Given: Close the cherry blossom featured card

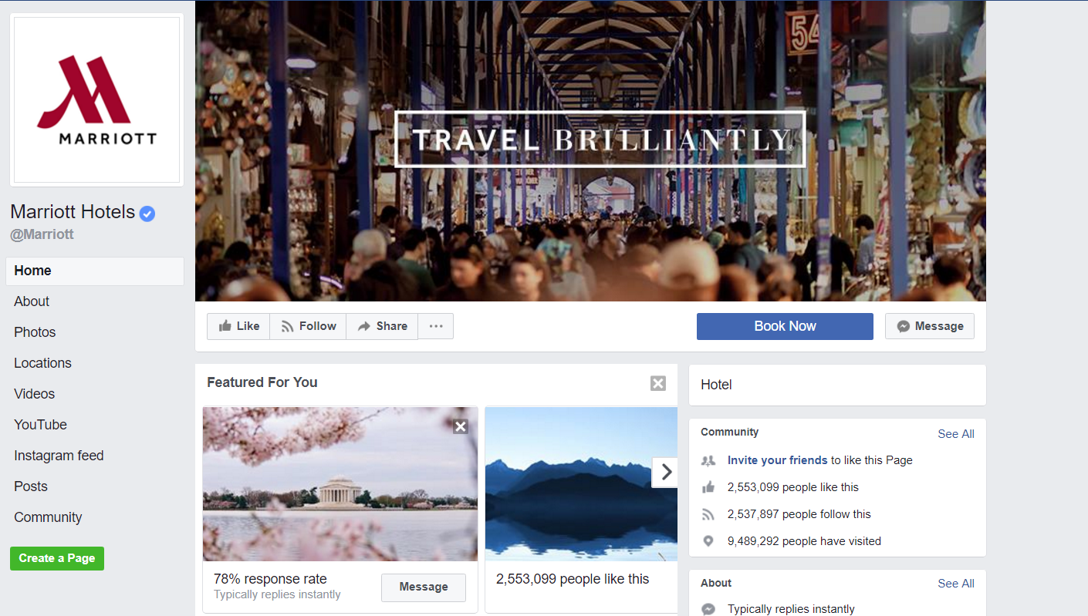Looking at the screenshot, I should (461, 426).
